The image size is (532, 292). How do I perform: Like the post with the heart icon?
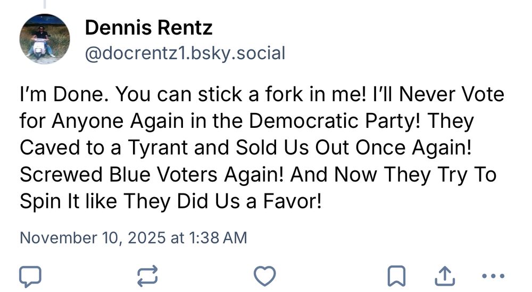pyautogui.click(x=264, y=275)
